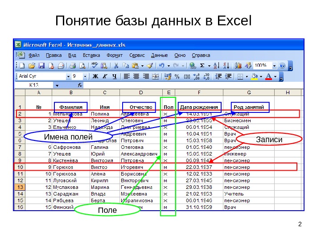The width and height of the screenshot is (321, 240).
Task: Toggle italic К formatting
Action: coord(105,76)
